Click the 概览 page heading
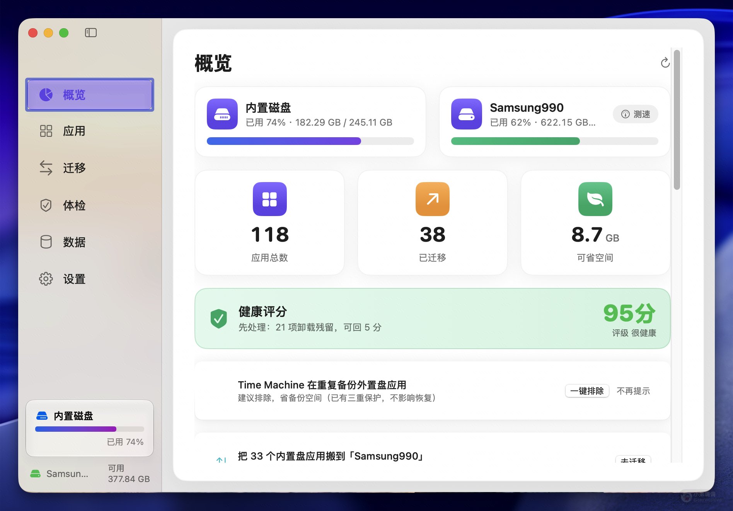This screenshot has width=733, height=511. click(213, 63)
